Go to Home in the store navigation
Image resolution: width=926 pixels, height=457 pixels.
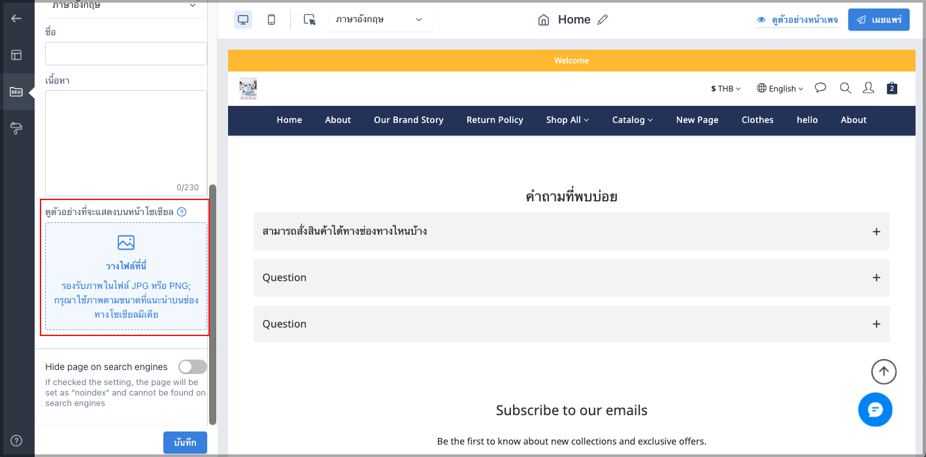pos(289,120)
